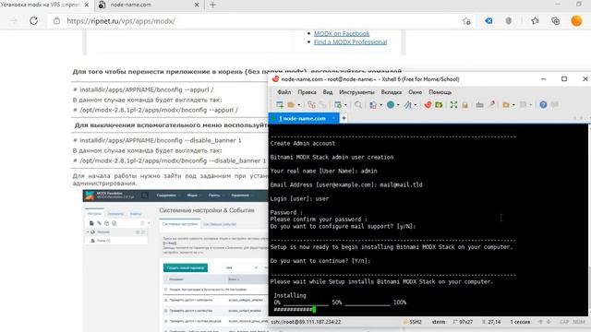Viewport: 591px width, 332px height.
Task: Click the Font/Color scheme icon in Xshell
Action: coord(408,104)
